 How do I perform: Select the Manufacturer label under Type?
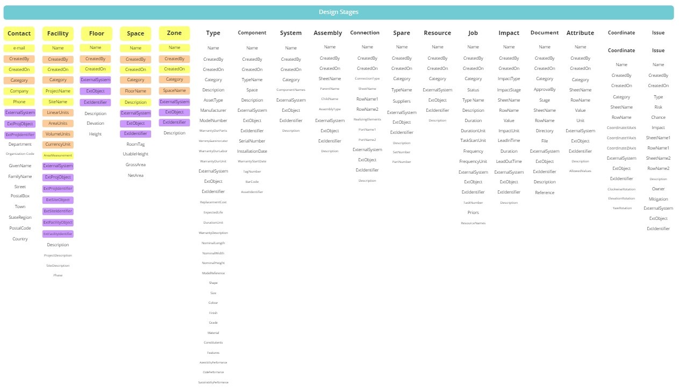coord(213,110)
